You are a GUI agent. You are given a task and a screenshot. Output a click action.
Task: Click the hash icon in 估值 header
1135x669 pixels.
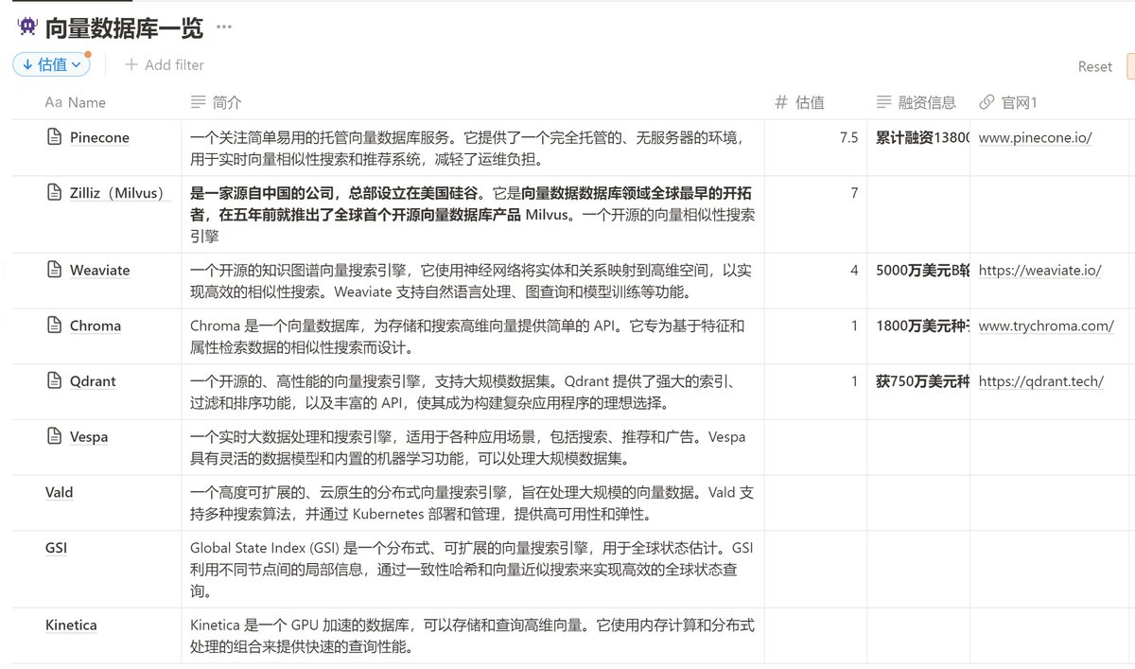click(781, 102)
